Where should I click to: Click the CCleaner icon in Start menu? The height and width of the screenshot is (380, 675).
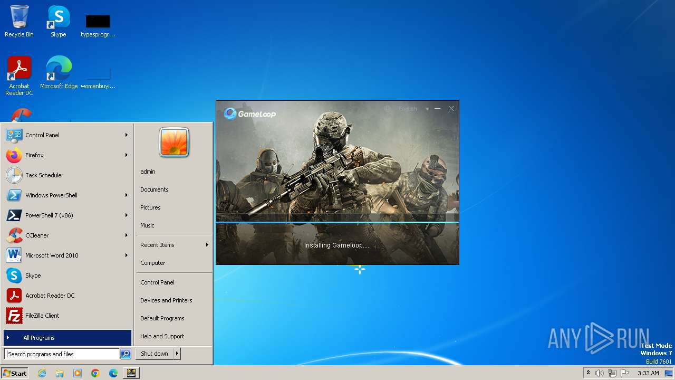point(14,235)
